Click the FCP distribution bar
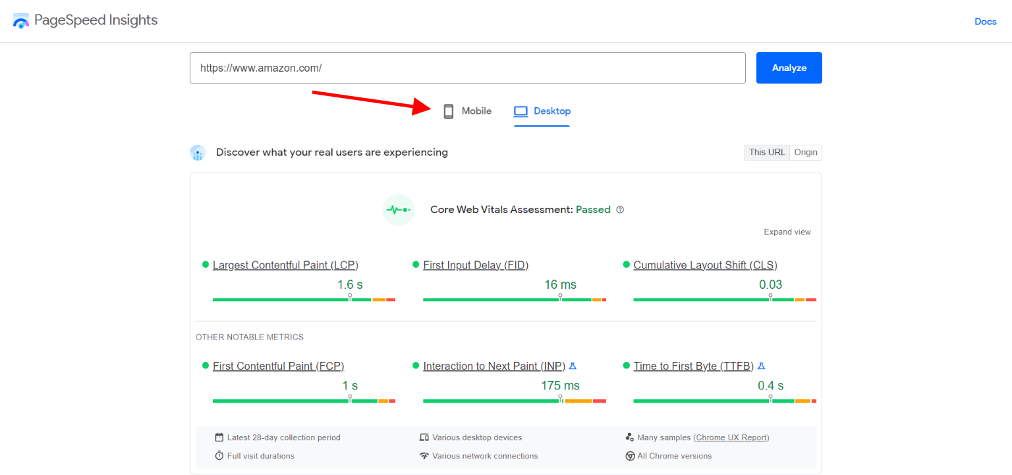 pos(304,401)
